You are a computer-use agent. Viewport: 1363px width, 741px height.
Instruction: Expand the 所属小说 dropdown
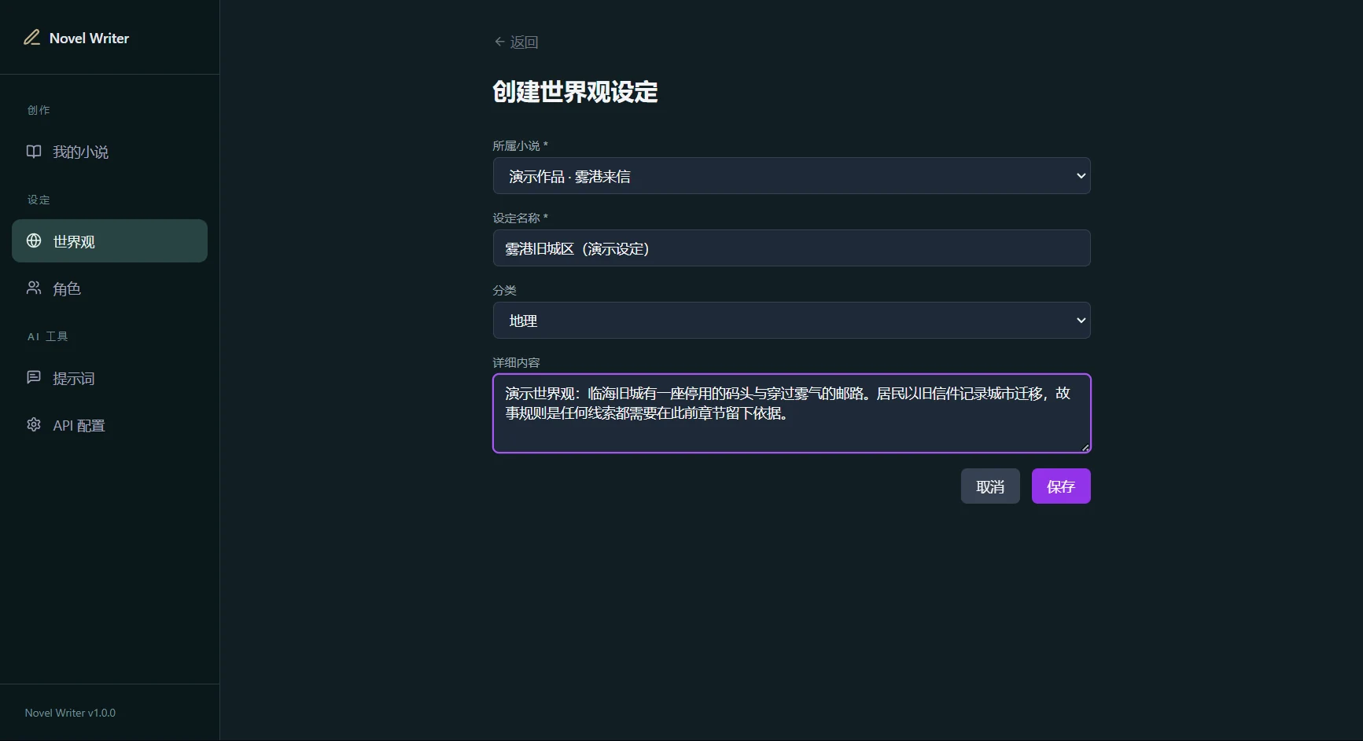coord(791,176)
